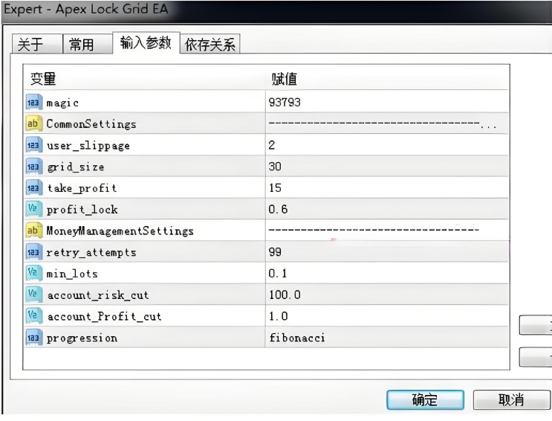552x421 pixels.
Task: Click the string icon beside CommonSettings
Action: tap(34, 123)
